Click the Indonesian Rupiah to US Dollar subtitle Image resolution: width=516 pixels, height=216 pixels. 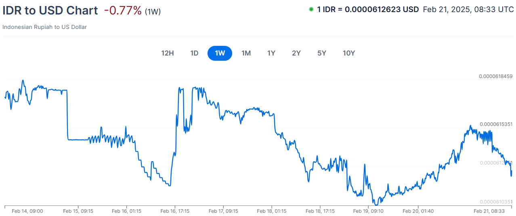[x=44, y=27]
